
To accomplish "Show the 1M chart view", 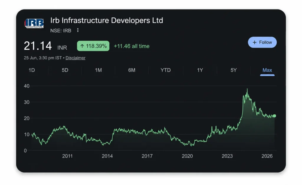I will pos(98,70).
